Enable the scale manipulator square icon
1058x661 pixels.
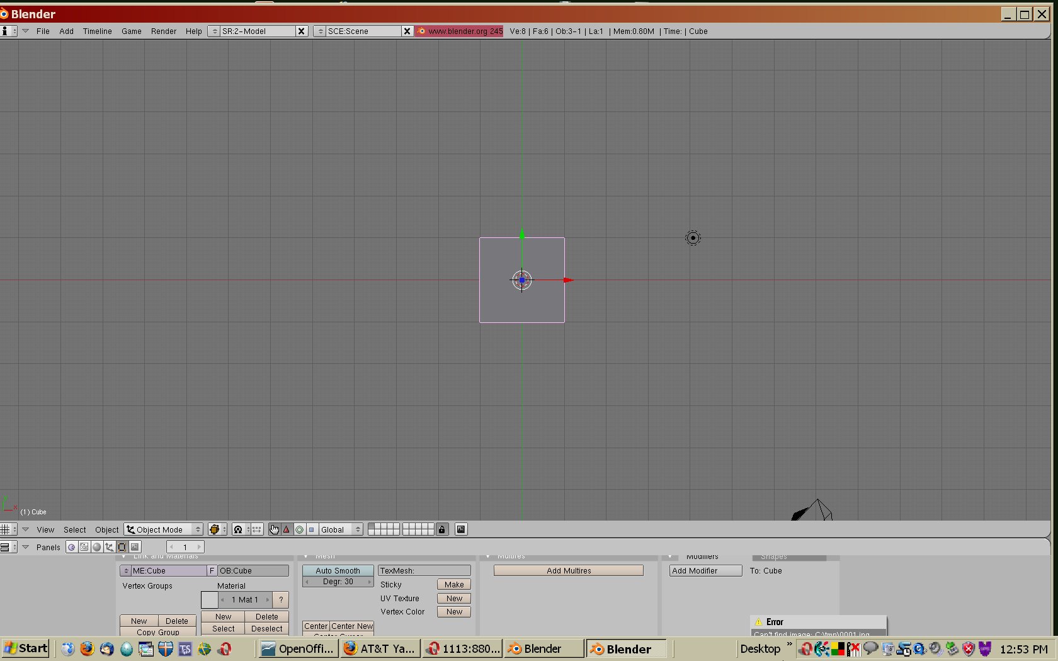pyautogui.click(x=312, y=529)
